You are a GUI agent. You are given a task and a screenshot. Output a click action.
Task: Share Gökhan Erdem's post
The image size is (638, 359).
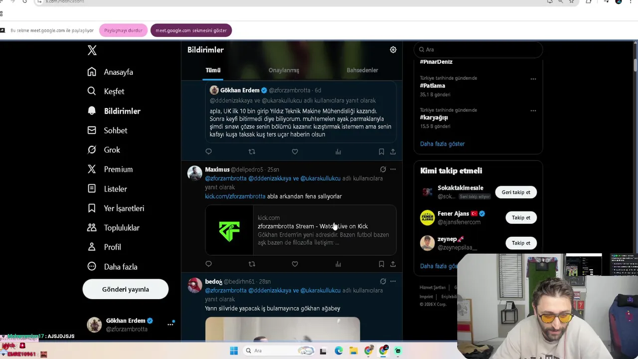[x=393, y=152]
